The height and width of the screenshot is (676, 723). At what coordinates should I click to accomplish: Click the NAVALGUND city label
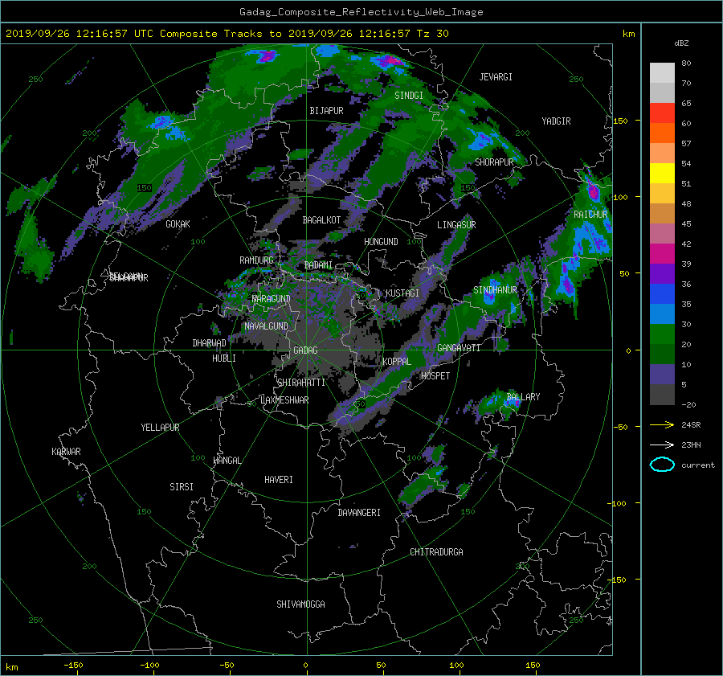266,326
